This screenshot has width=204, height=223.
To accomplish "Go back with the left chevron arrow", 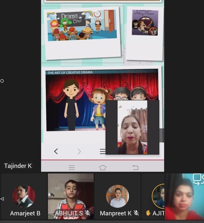I will (x=56, y=151).
